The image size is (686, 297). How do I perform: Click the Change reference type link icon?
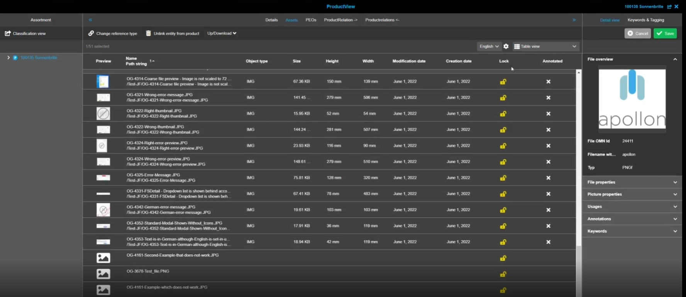(x=91, y=34)
